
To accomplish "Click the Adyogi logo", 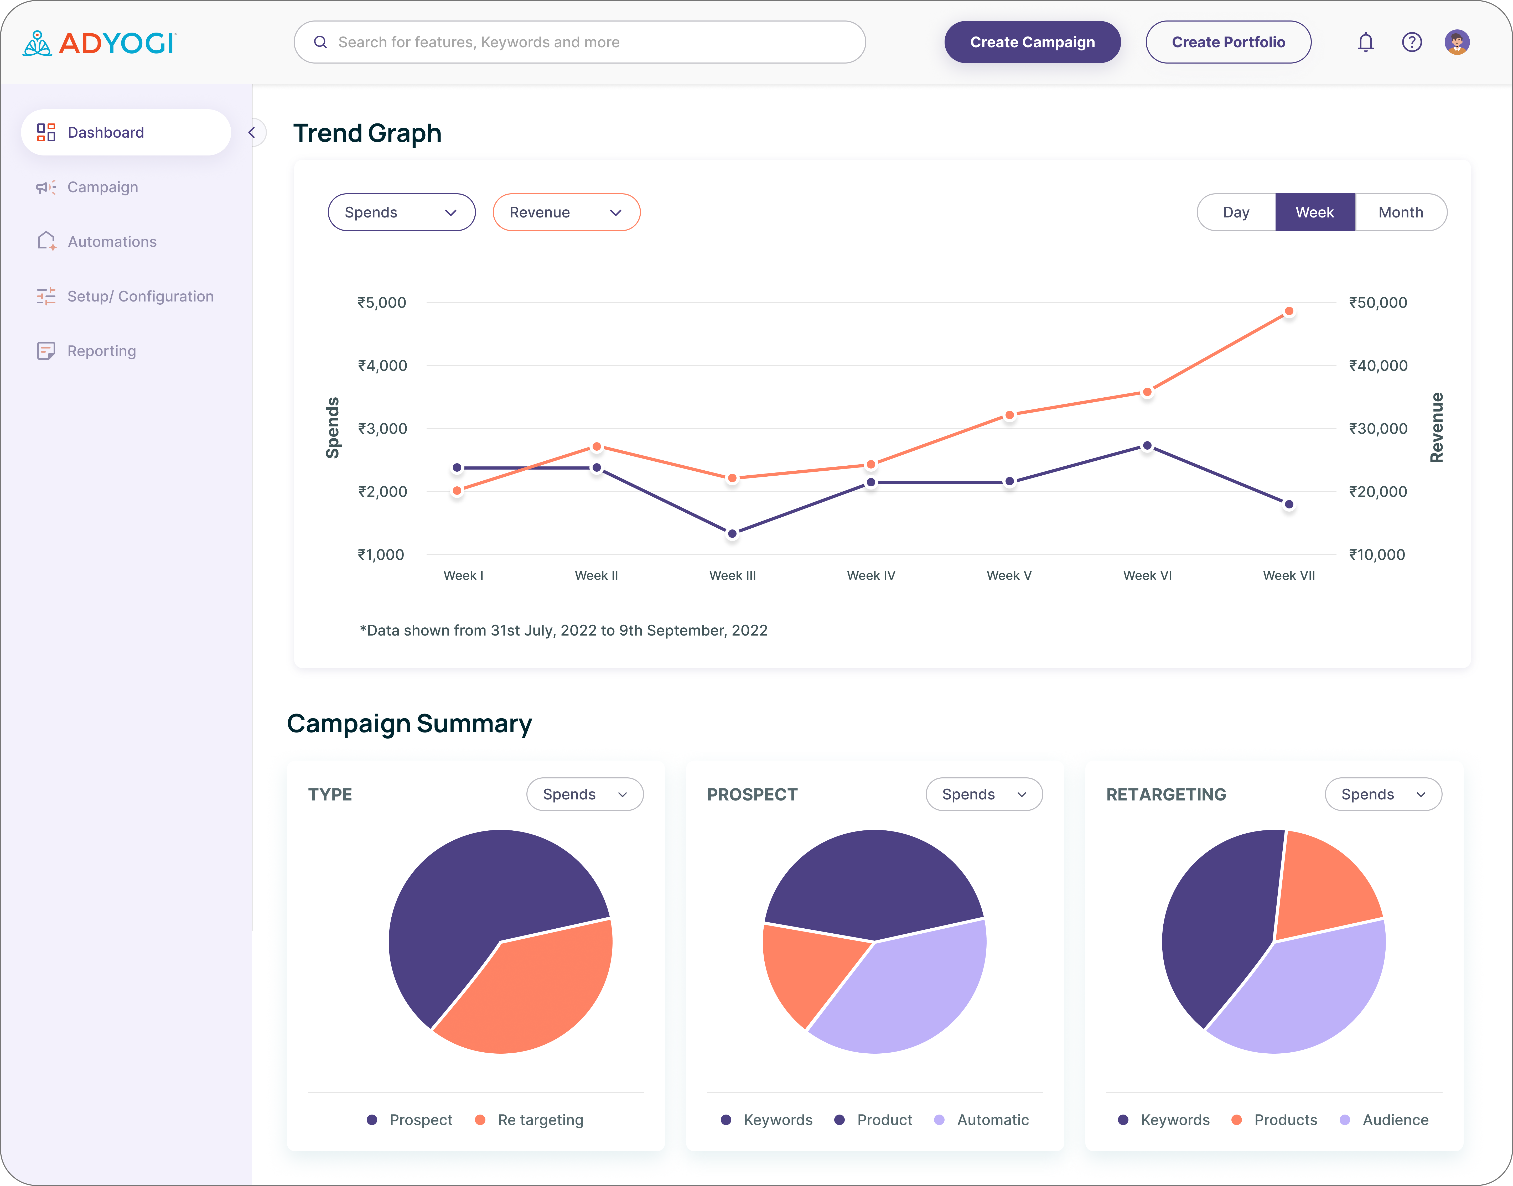I will pos(100,43).
